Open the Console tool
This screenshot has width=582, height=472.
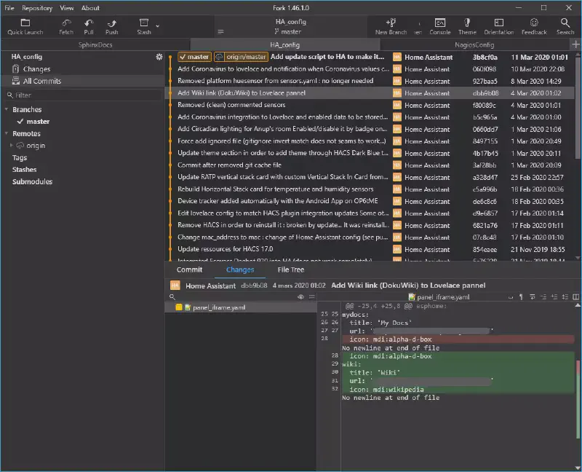click(x=440, y=23)
